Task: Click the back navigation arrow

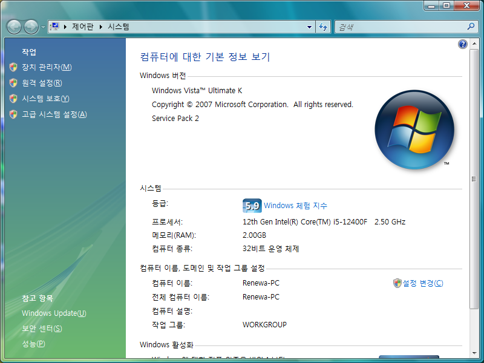Action: (13, 26)
